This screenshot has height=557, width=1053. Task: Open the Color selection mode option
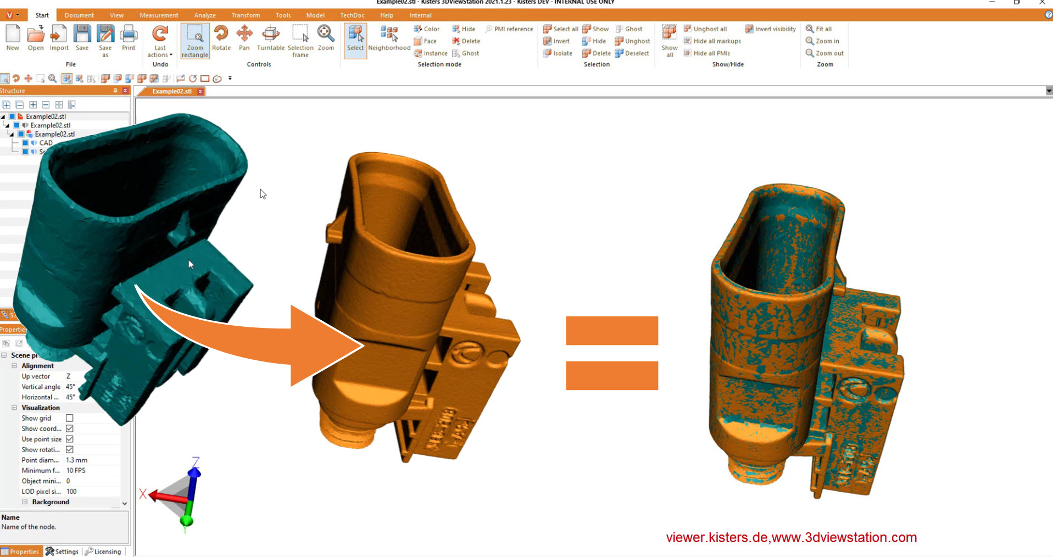(426, 29)
